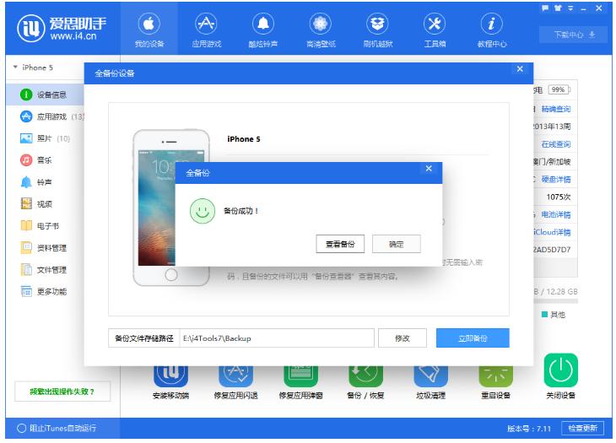Select 更多功能 in the sidebar
616x443 pixels.
tap(46, 291)
